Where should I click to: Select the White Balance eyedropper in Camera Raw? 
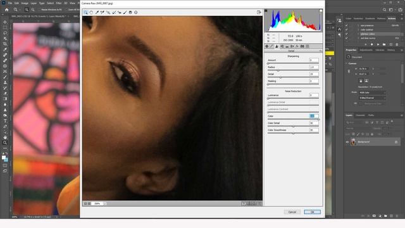pos(97,13)
